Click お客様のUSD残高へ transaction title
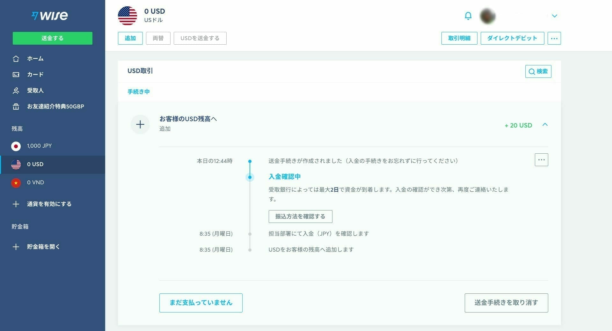The height and width of the screenshot is (331, 612). pos(188,119)
